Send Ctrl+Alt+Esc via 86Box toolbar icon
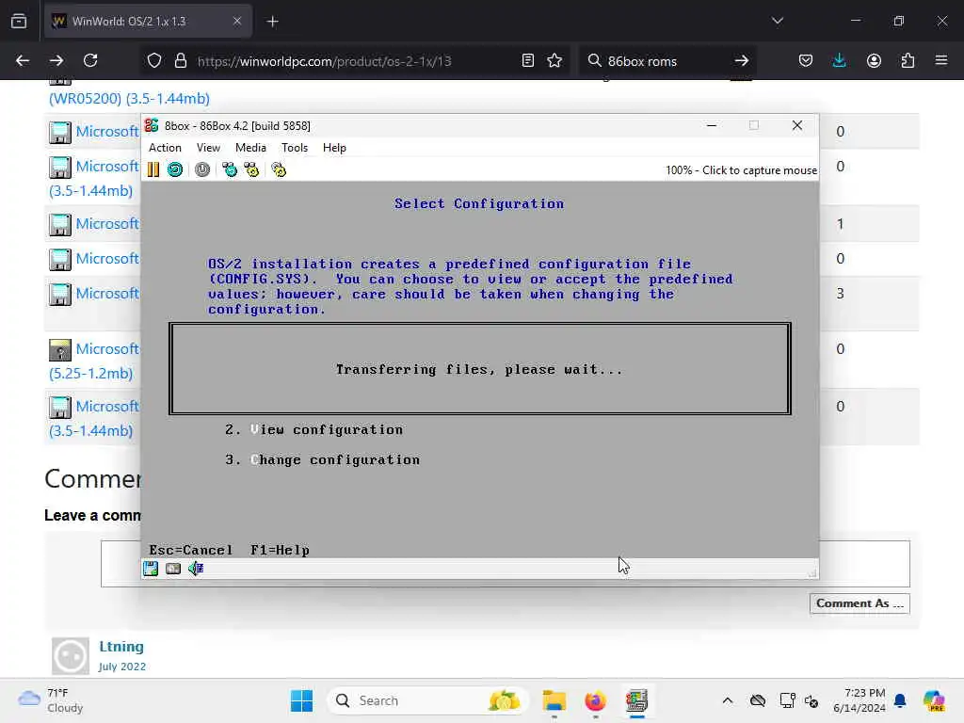 [x=251, y=169]
